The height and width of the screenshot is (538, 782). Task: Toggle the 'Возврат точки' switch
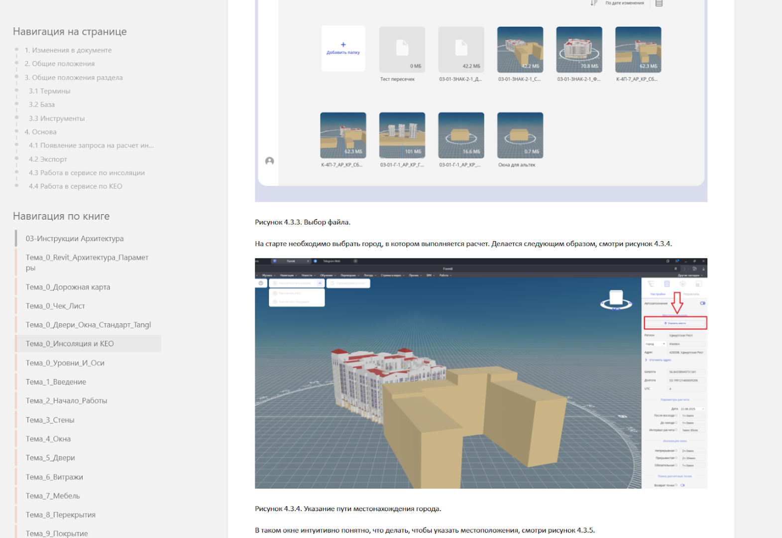[x=682, y=485]
